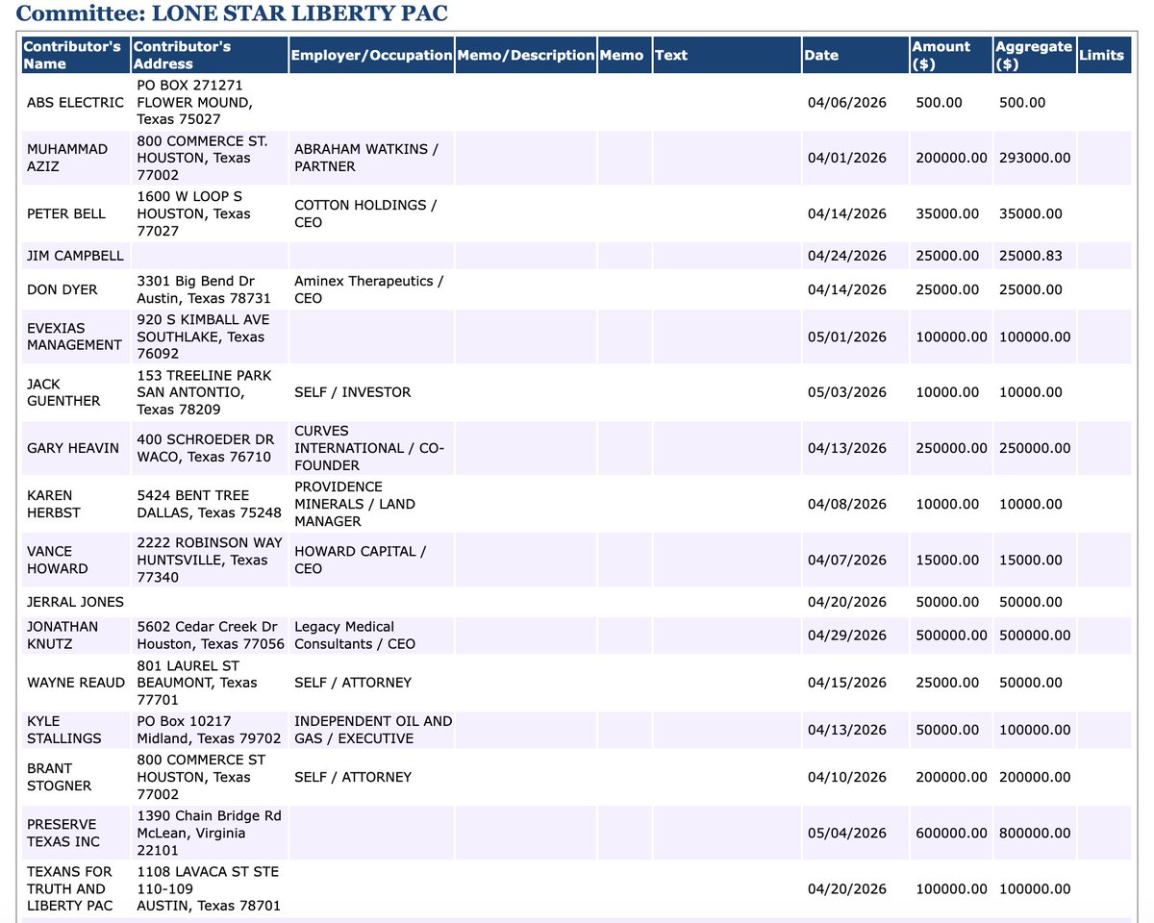
Task: Click the INDEPENDENT OIL AND GAS / EXECUTIVE cell
Action: [x=373, y=730]
